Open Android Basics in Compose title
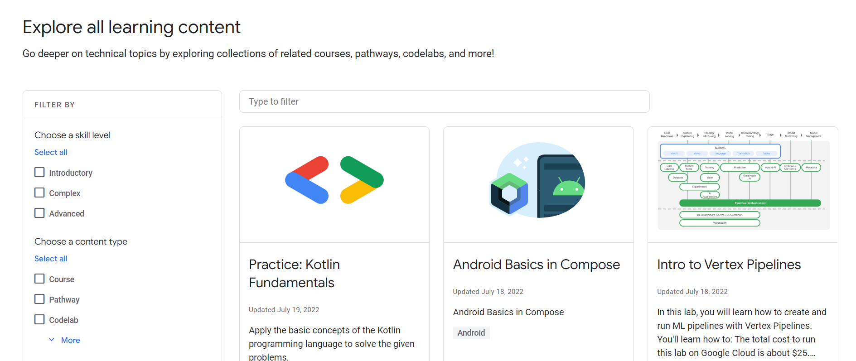Viewport: 856px width, 361px height. pos(536,265)
